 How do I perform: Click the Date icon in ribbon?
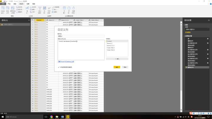tap(64, 9)
